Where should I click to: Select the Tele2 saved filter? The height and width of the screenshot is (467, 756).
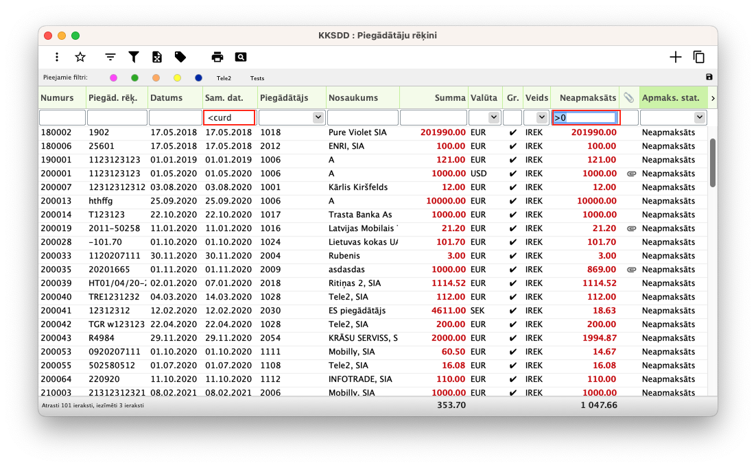(224, 78)
